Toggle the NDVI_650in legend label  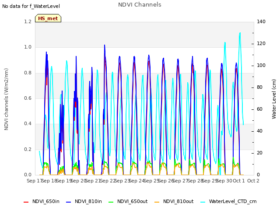coord(45,201)
